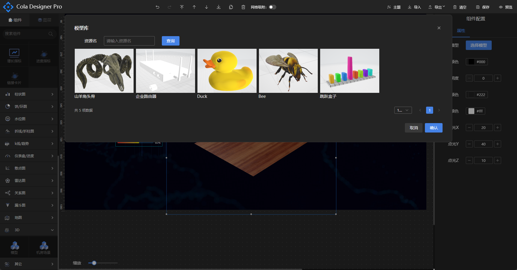The image size is (517, 270).
Task: Toggle the 网格吸附 grid snap switch
Action: click(272, 7)
